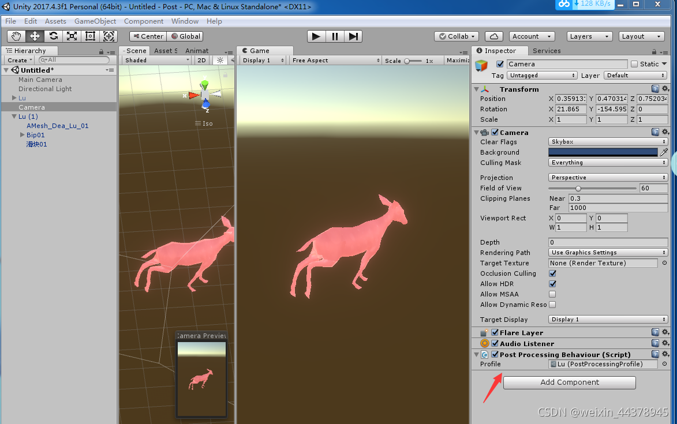This screenshot has width=677, height=424.
Task: Toggle Global handle rotation button
Action: pos(186,36)
